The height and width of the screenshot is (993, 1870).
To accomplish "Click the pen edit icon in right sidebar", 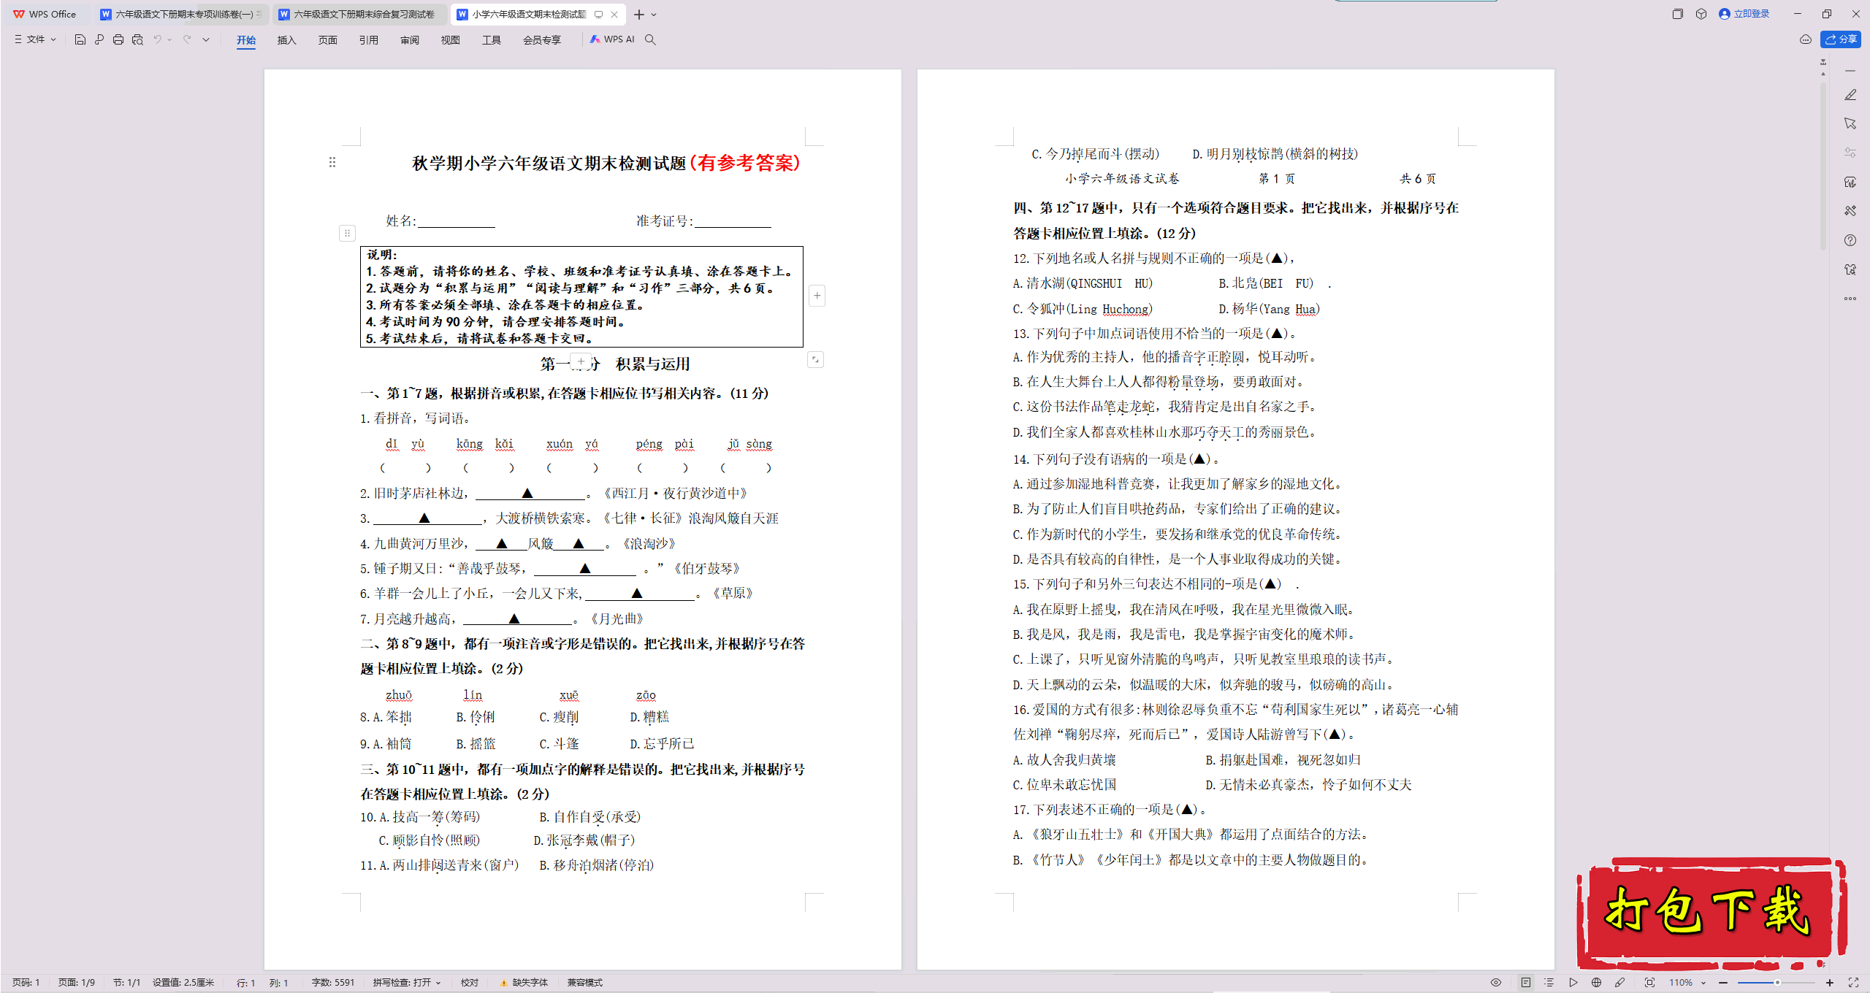I will tap(1850, 94).
